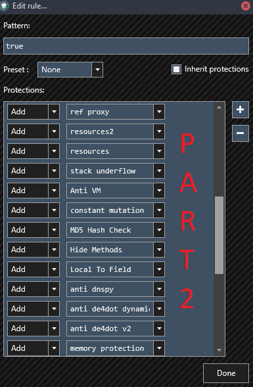Open the resources2 protection dropdown
The width and height of the screenshot is (253, 387).
click(116, 131)
